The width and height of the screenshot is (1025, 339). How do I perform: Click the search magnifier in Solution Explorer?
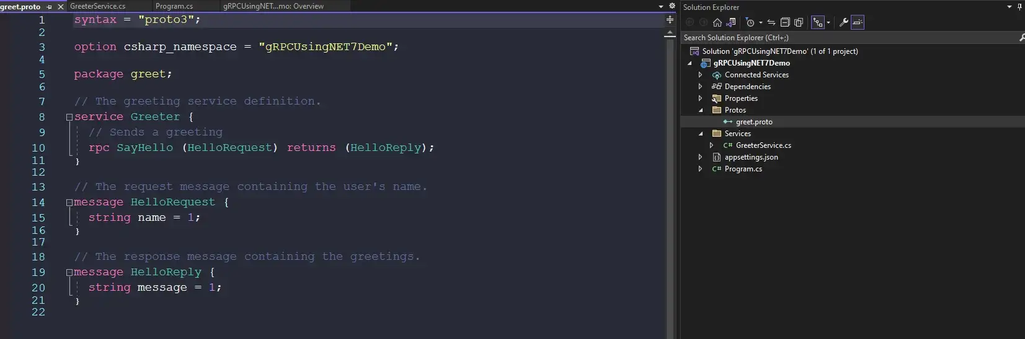click(x=1021, y=38)
